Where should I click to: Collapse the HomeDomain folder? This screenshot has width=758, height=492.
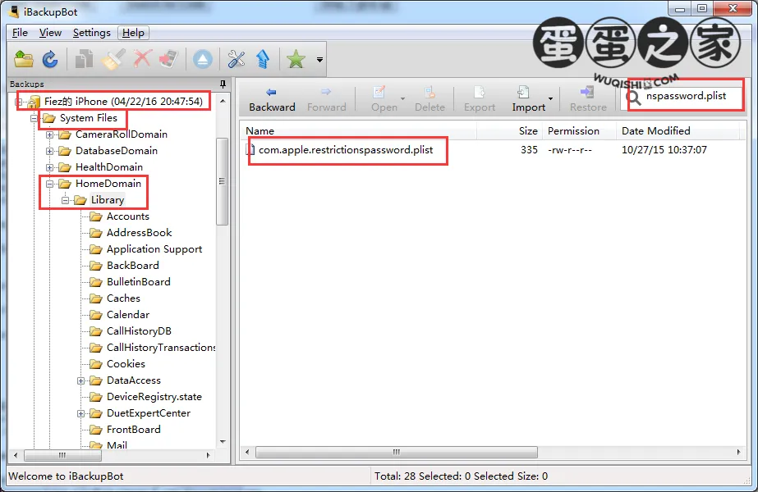click(49, 184)
